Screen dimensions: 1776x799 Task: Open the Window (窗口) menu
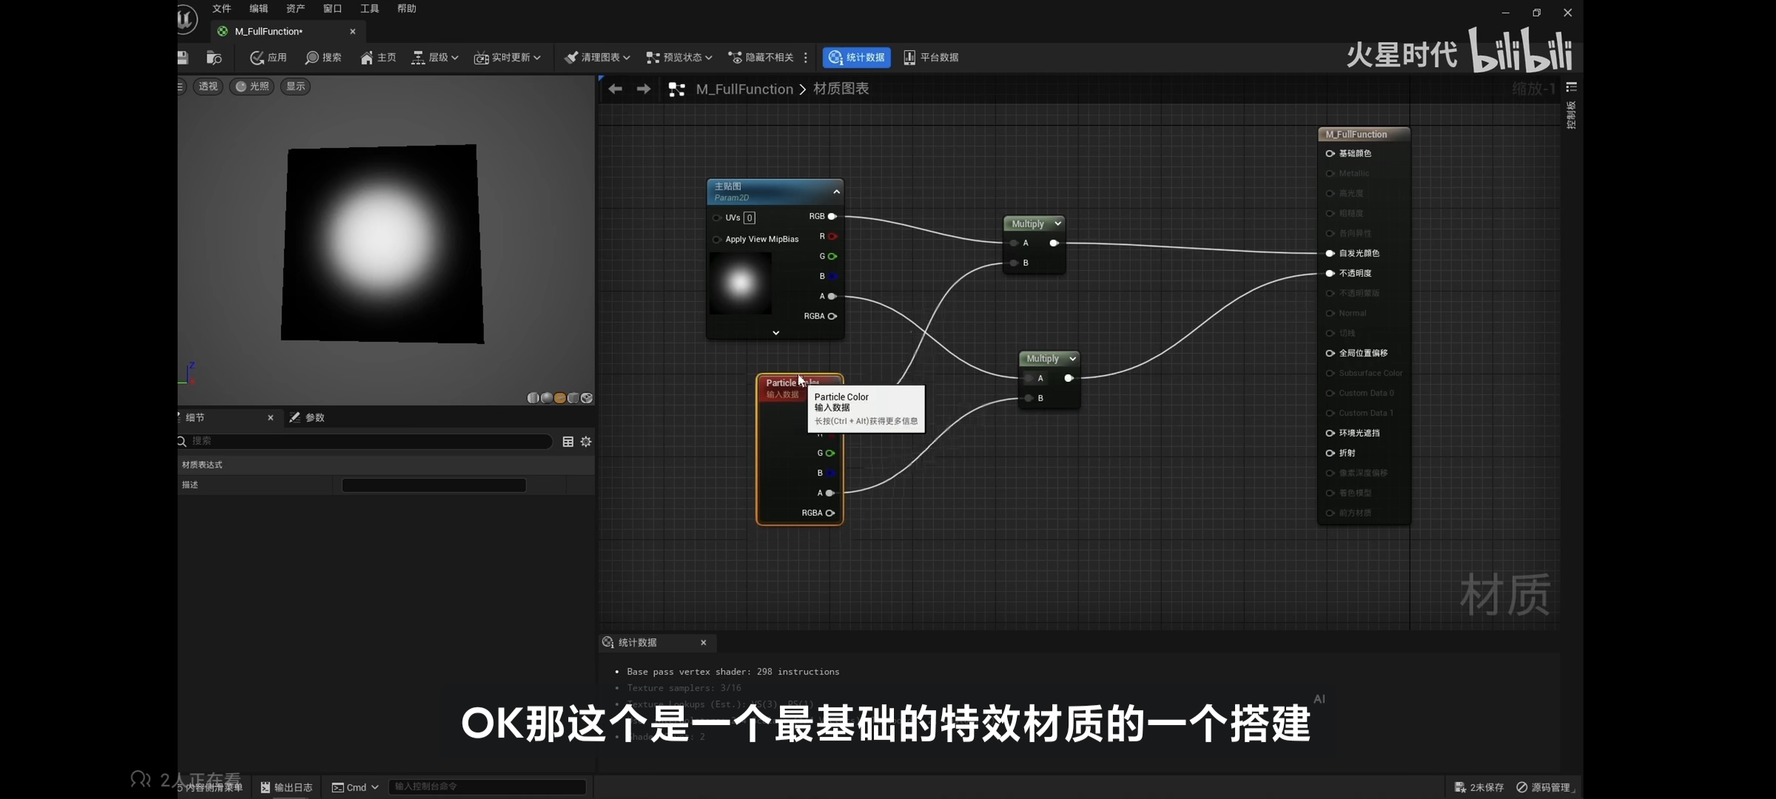(332, 9)
